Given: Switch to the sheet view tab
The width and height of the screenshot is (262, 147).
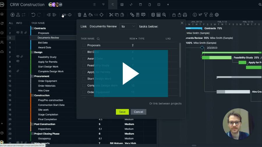Looking at the screenshot, I should 122,4.
